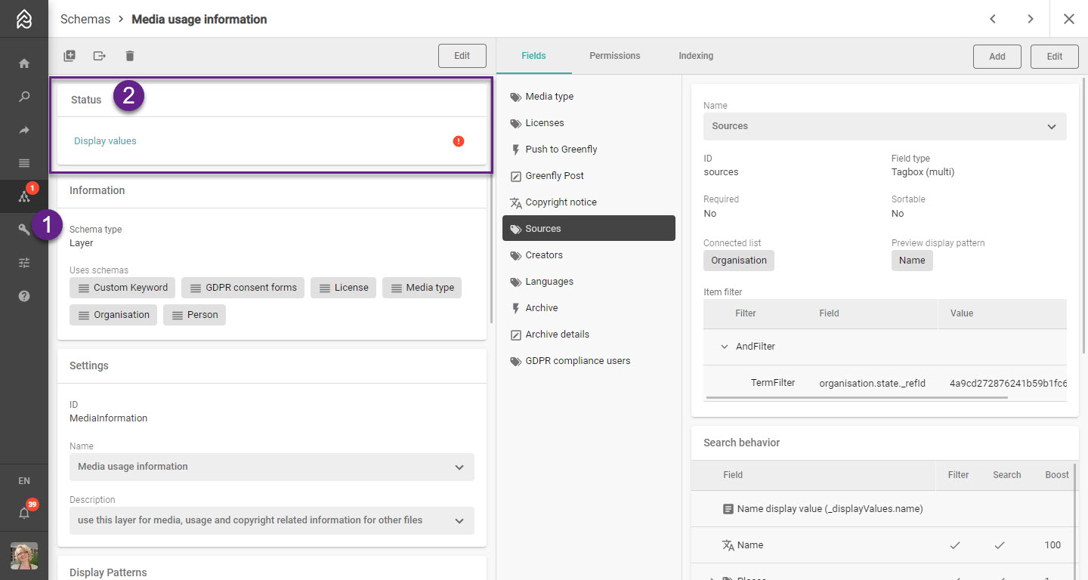Open the notifications bell icon

tap(24, 514)
